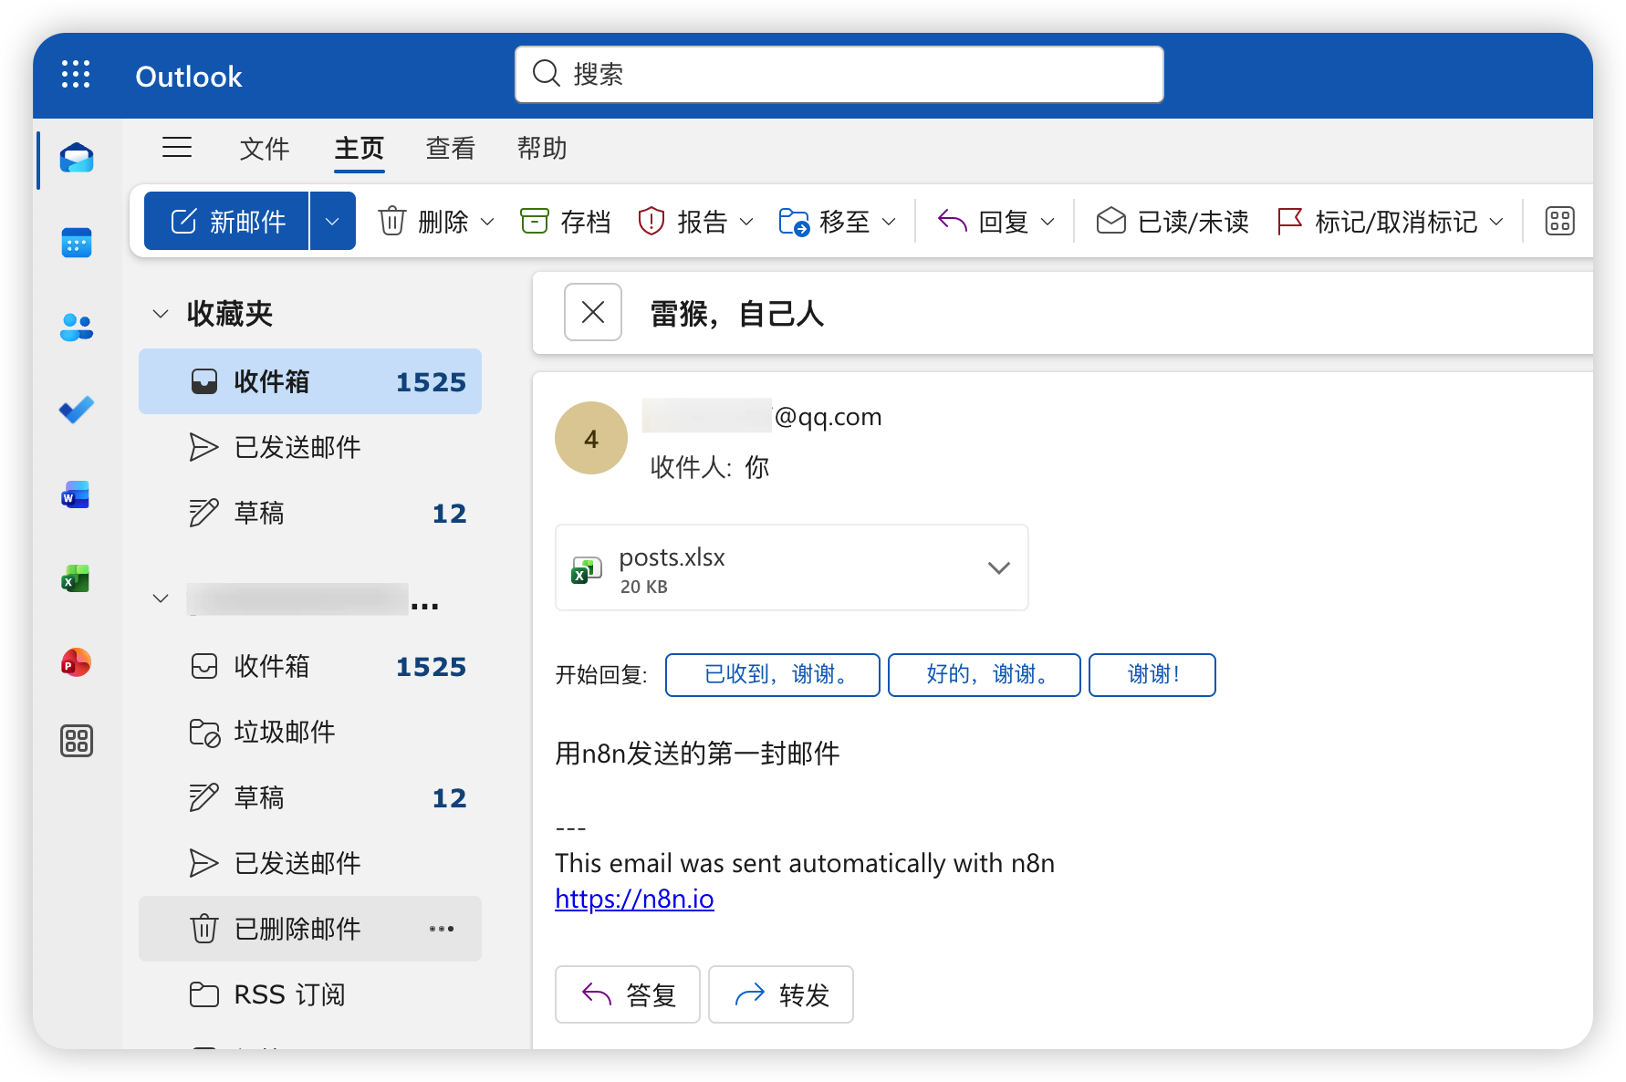Click the 转发 forward button

[781, 994]
